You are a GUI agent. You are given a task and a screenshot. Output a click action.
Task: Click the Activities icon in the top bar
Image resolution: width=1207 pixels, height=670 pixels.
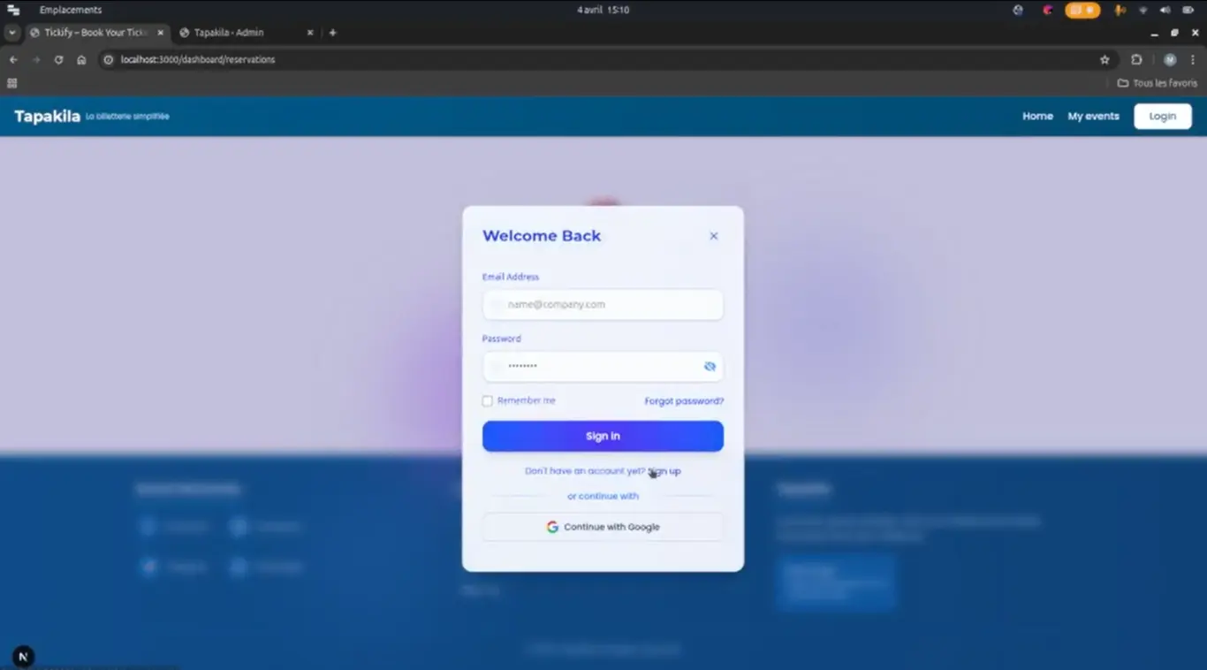pos(13,10)
